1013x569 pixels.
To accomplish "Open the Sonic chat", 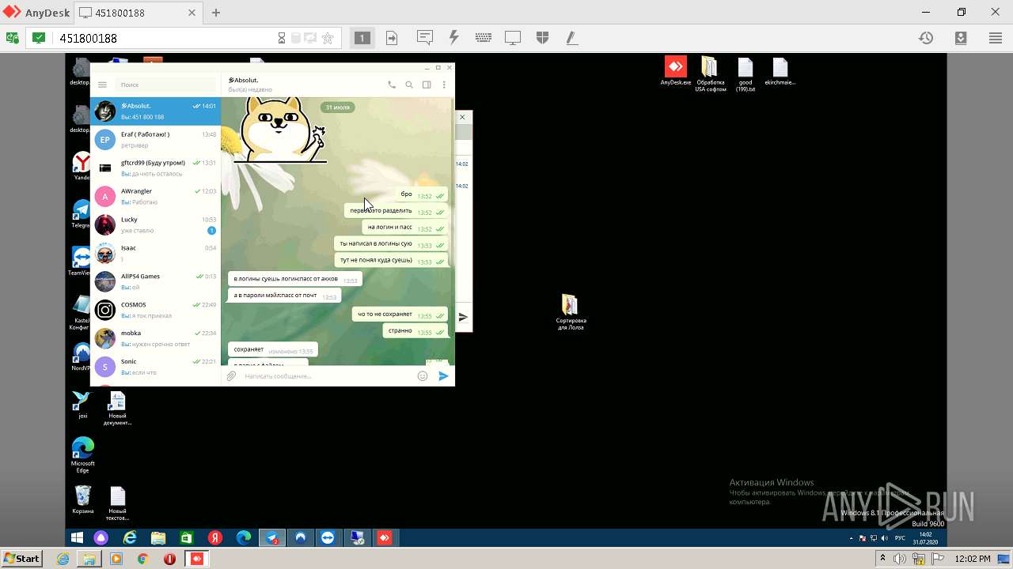I will click(155, 367).
